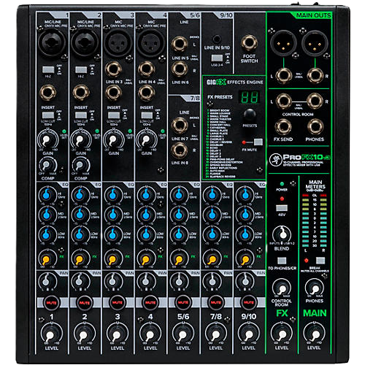
Task: Click the LINE IN 9/10 mini jack
Action: (217, 39)
